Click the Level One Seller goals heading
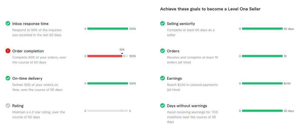The image size is (301, 131). pyautogui.click(x=210, y=9)
